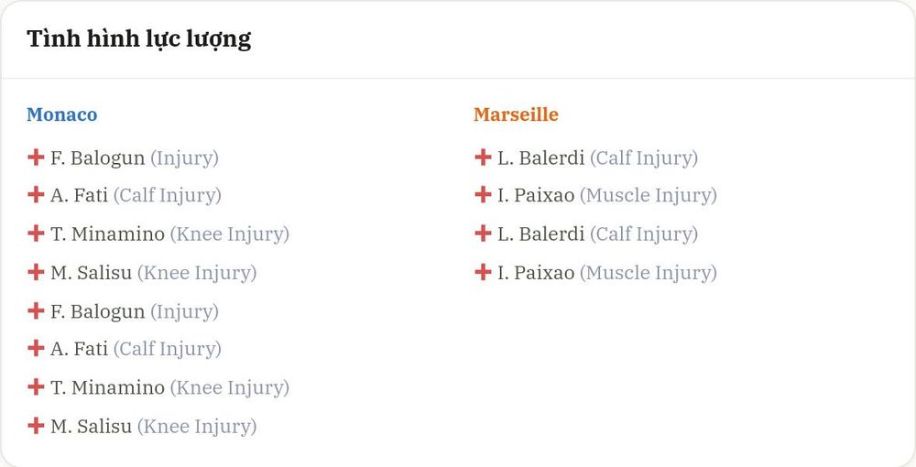916x467 pixels.
Task: Tap the red cross beside the second L. Balerdi entry
Action: coord(483,233)
